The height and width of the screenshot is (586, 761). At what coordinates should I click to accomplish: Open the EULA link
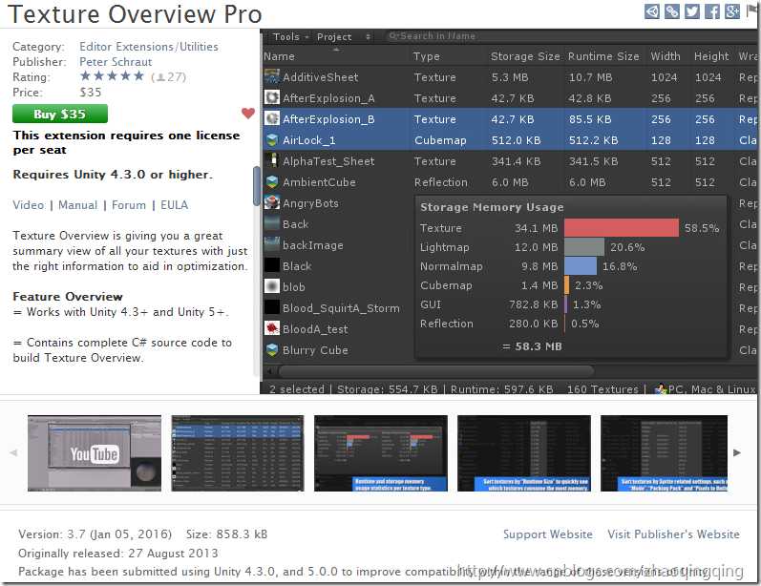point(174,205)
